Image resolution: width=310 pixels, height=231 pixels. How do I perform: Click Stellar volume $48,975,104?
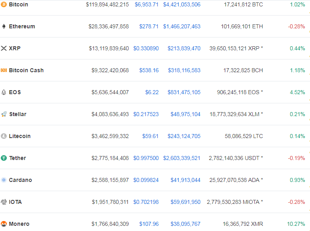[x=185, y=114]
